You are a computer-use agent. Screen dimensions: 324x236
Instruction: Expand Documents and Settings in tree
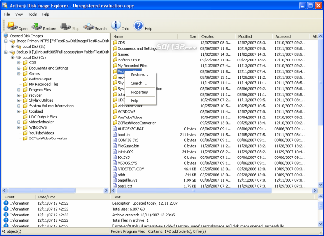19,68
